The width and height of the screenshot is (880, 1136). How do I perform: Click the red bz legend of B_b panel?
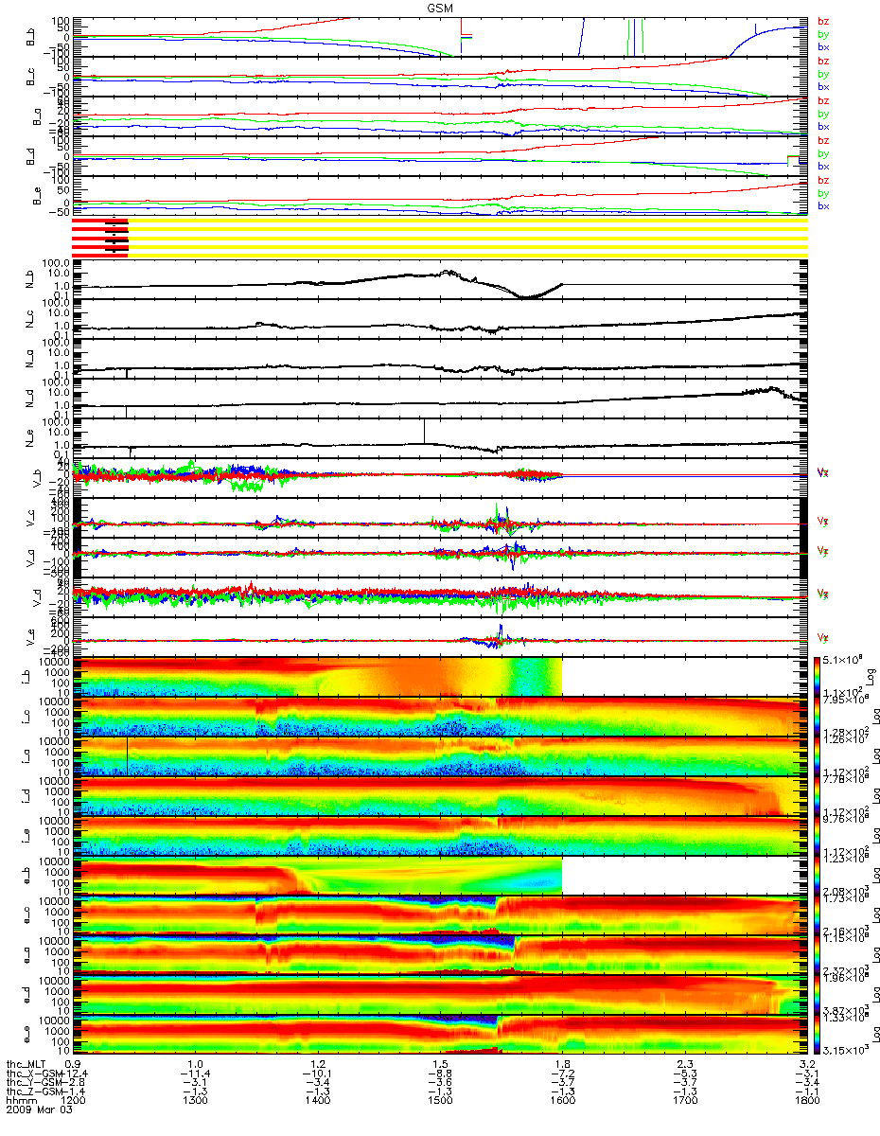[823, 21]
